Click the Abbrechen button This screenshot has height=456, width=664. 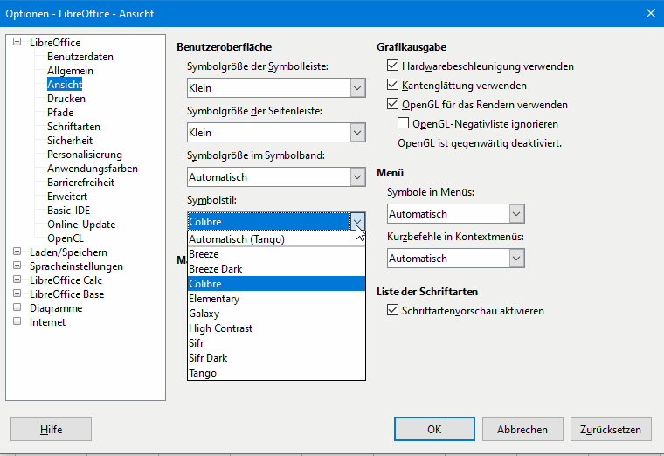(x=522, y=429)
